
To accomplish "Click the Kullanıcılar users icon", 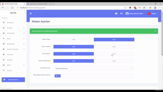I will 4,33.
